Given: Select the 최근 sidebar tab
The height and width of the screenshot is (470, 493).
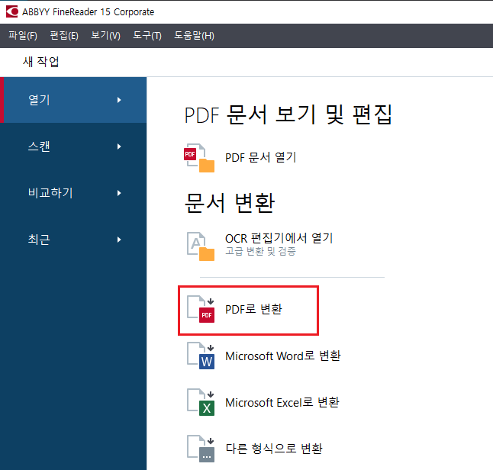Looking at the screenshot, I should tap(73, 240).
